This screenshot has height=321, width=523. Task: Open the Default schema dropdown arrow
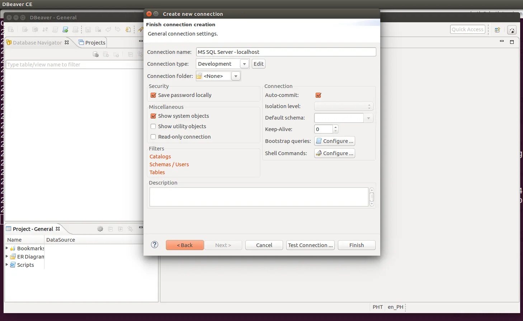(x=368, y=118)
